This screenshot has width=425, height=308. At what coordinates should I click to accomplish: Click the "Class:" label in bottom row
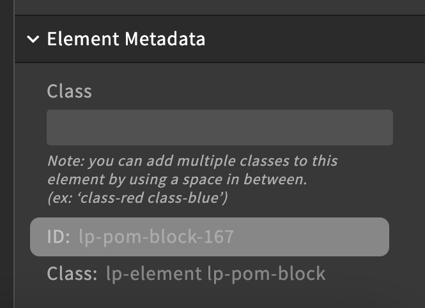click(72, 274)
